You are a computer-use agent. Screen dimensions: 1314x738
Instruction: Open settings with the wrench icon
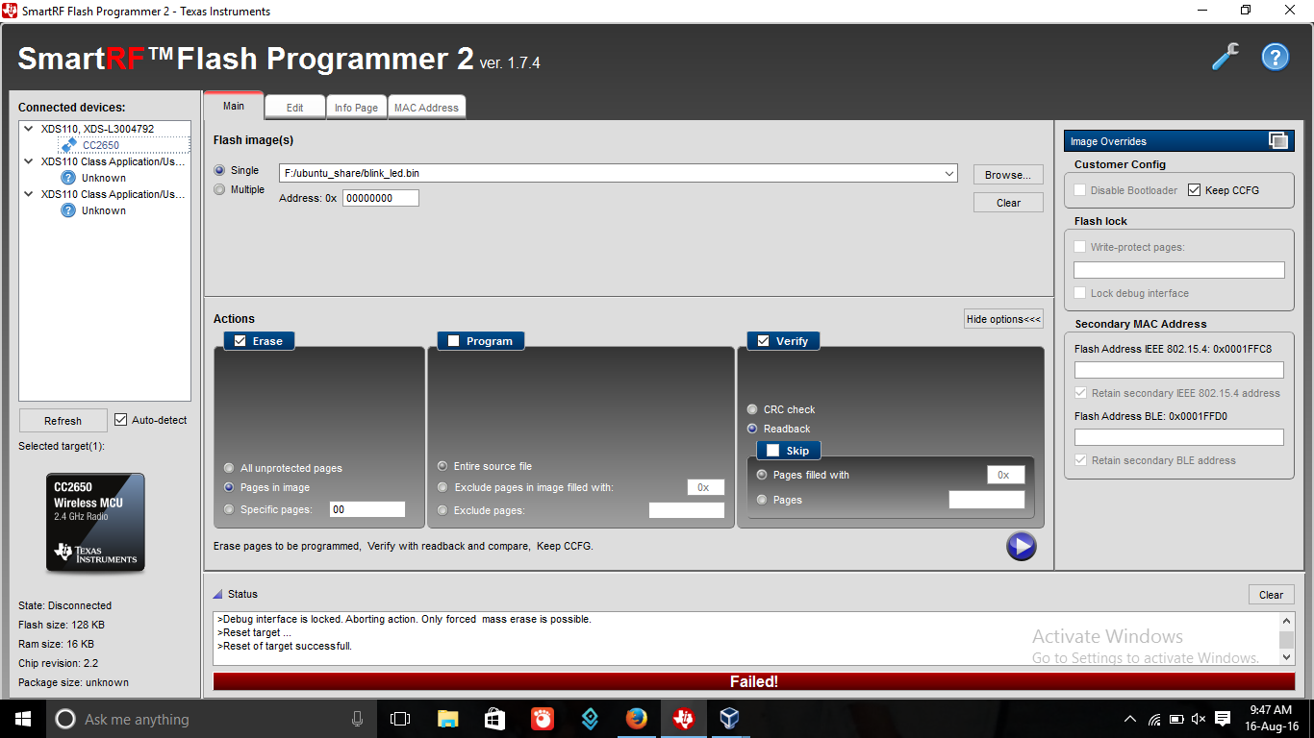coord(1226,58)
